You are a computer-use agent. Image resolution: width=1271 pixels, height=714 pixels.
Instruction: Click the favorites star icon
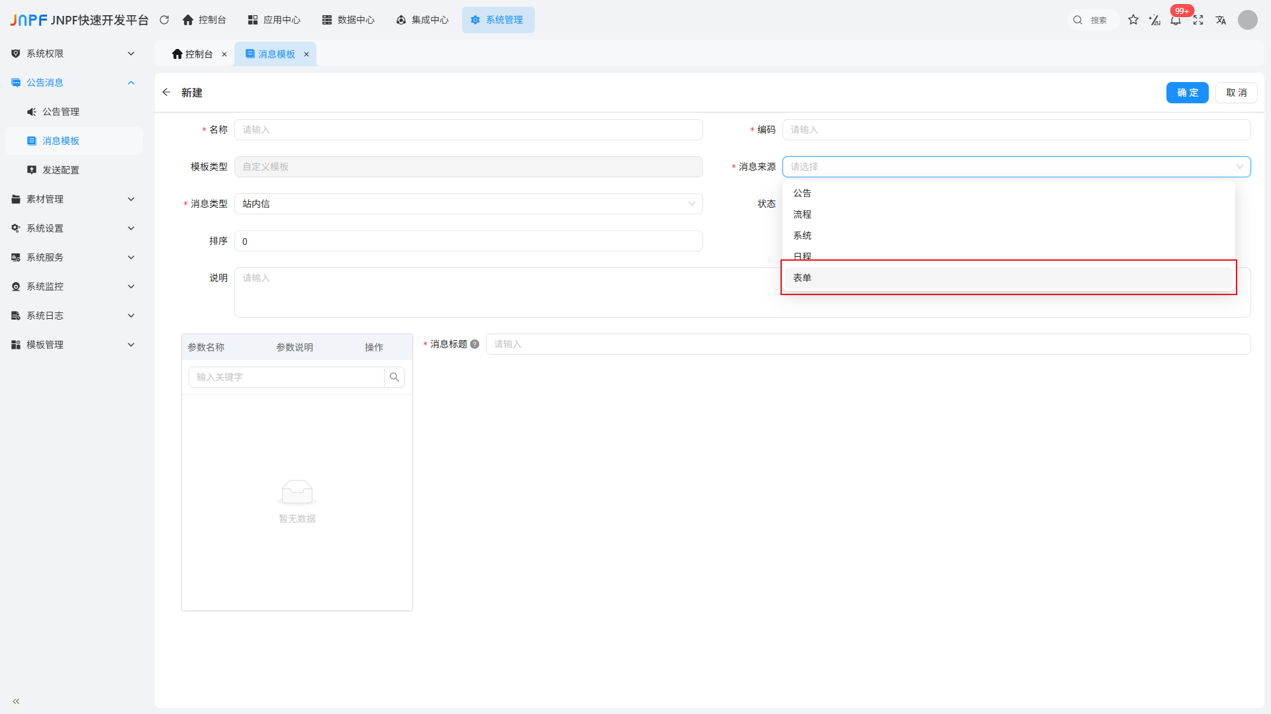(1133, 20)
